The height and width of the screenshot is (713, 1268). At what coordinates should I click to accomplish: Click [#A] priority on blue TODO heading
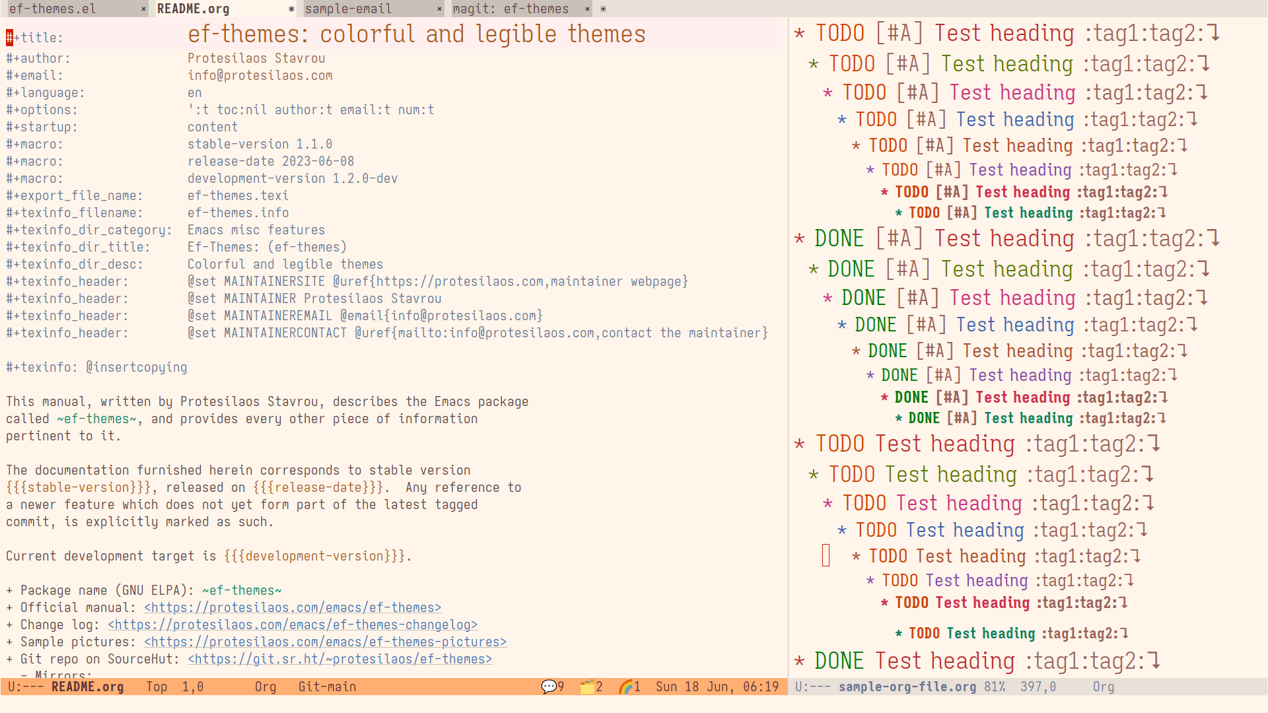pyautogui.click(x=927, y=119)
